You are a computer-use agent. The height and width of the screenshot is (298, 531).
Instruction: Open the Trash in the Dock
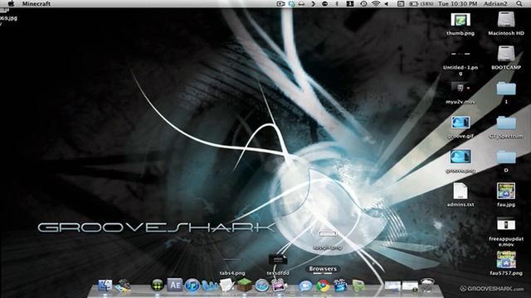pos(427,286)
